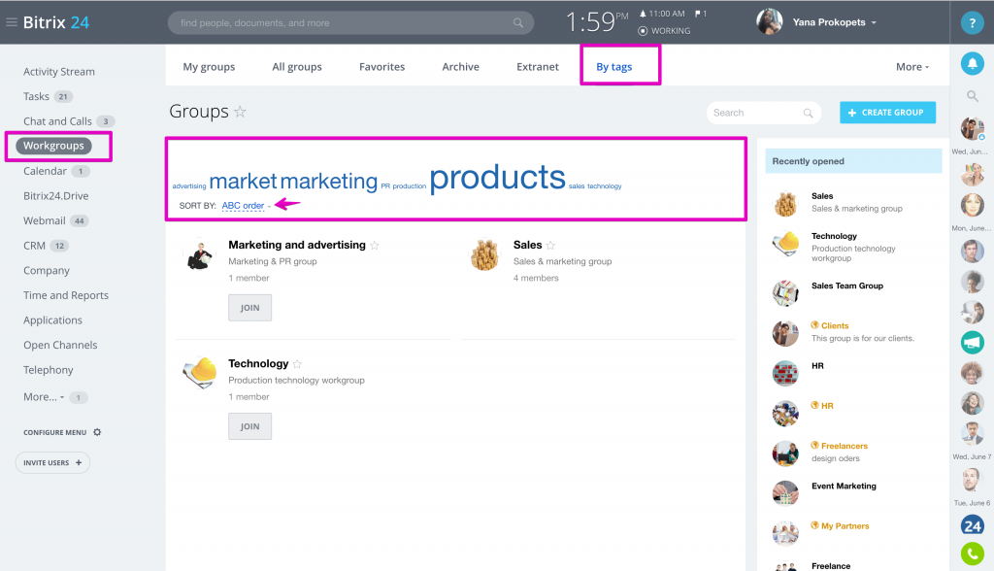
Task: Focus the global find people search field
Action: (350, 23)
